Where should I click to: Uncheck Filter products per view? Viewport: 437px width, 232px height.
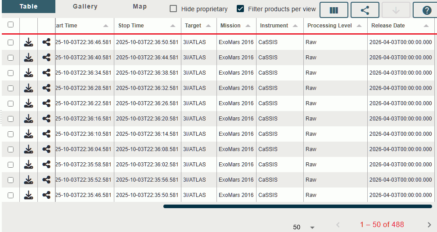(x=240, y=9)
